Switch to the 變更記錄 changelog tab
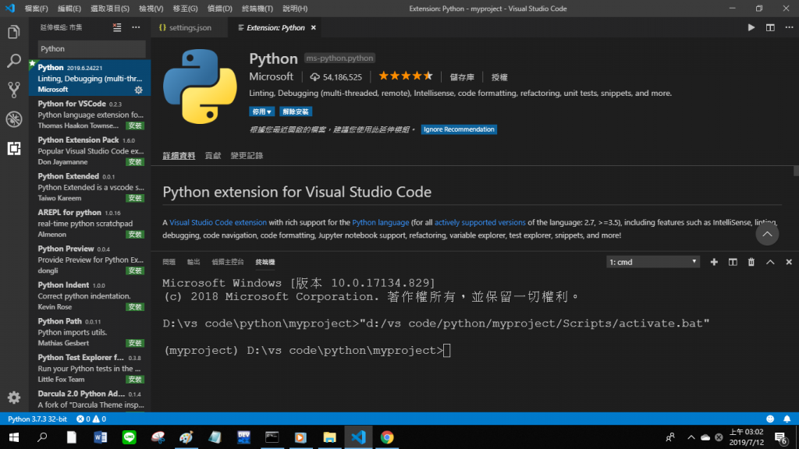Image resolution: width=799 pixels, height=449 pixels. click(247, 156)
